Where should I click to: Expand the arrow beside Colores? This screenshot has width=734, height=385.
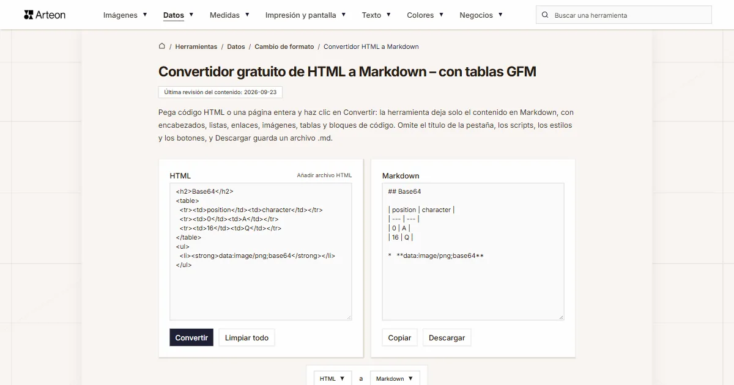coord(442,15)
